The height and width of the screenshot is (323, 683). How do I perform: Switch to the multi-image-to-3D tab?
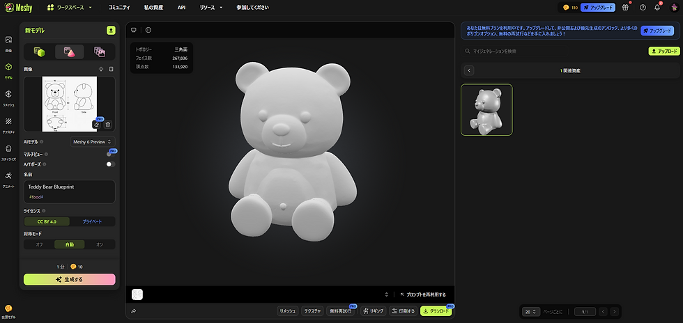(x=99, y=52)
